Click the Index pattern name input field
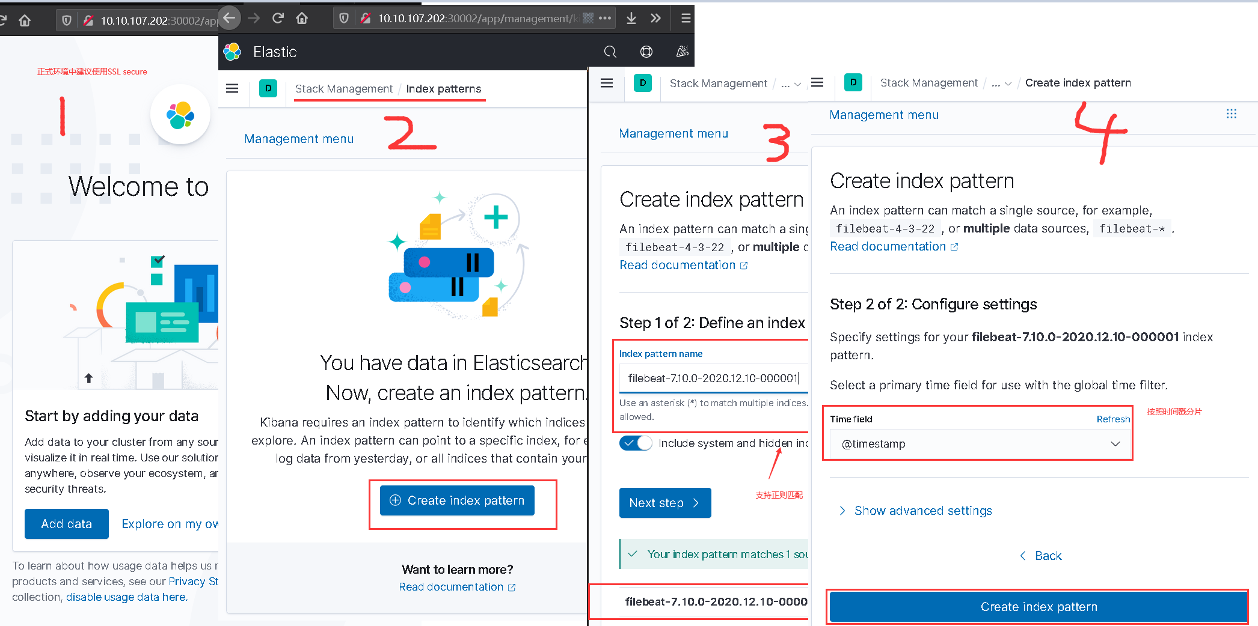The width and height of the screenshot is (1258, 626). click(x=714, y=378)
